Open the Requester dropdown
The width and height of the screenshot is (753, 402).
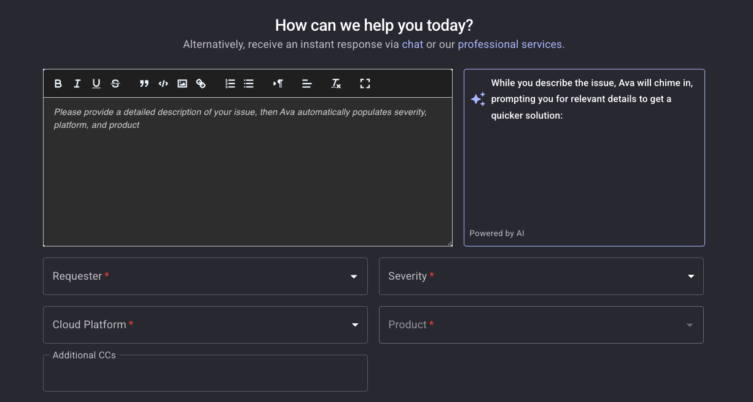click(205, 277)
